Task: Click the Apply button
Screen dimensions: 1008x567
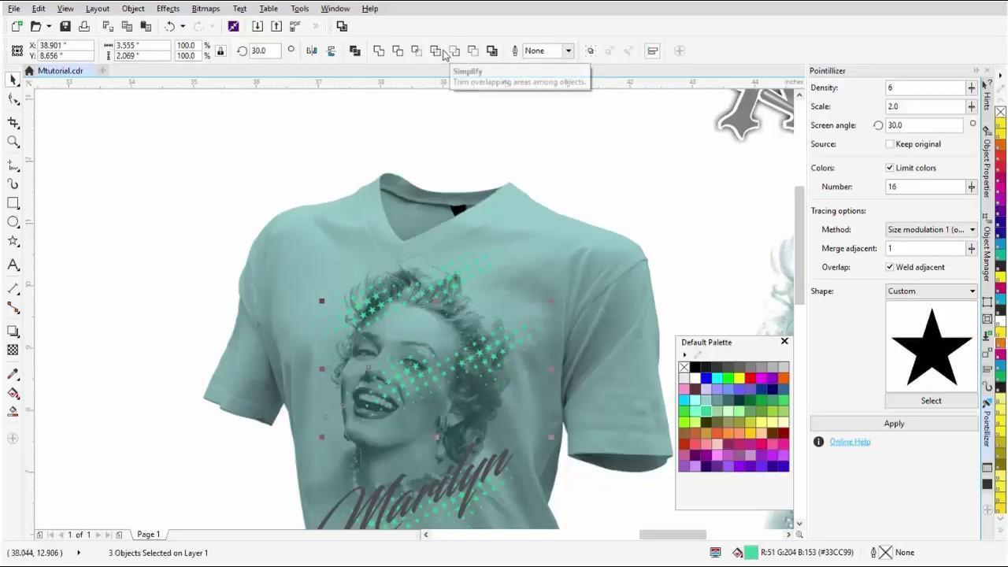Action: [x=894, y=424]
